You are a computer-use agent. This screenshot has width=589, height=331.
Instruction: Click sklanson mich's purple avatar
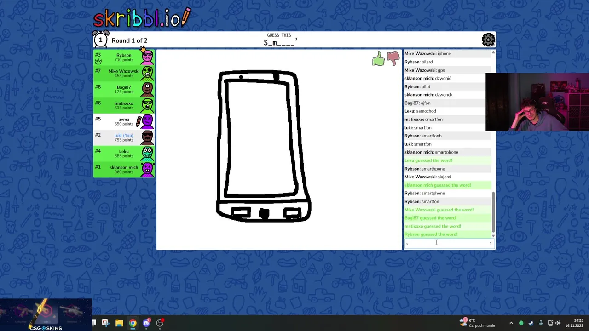[147, 170]
